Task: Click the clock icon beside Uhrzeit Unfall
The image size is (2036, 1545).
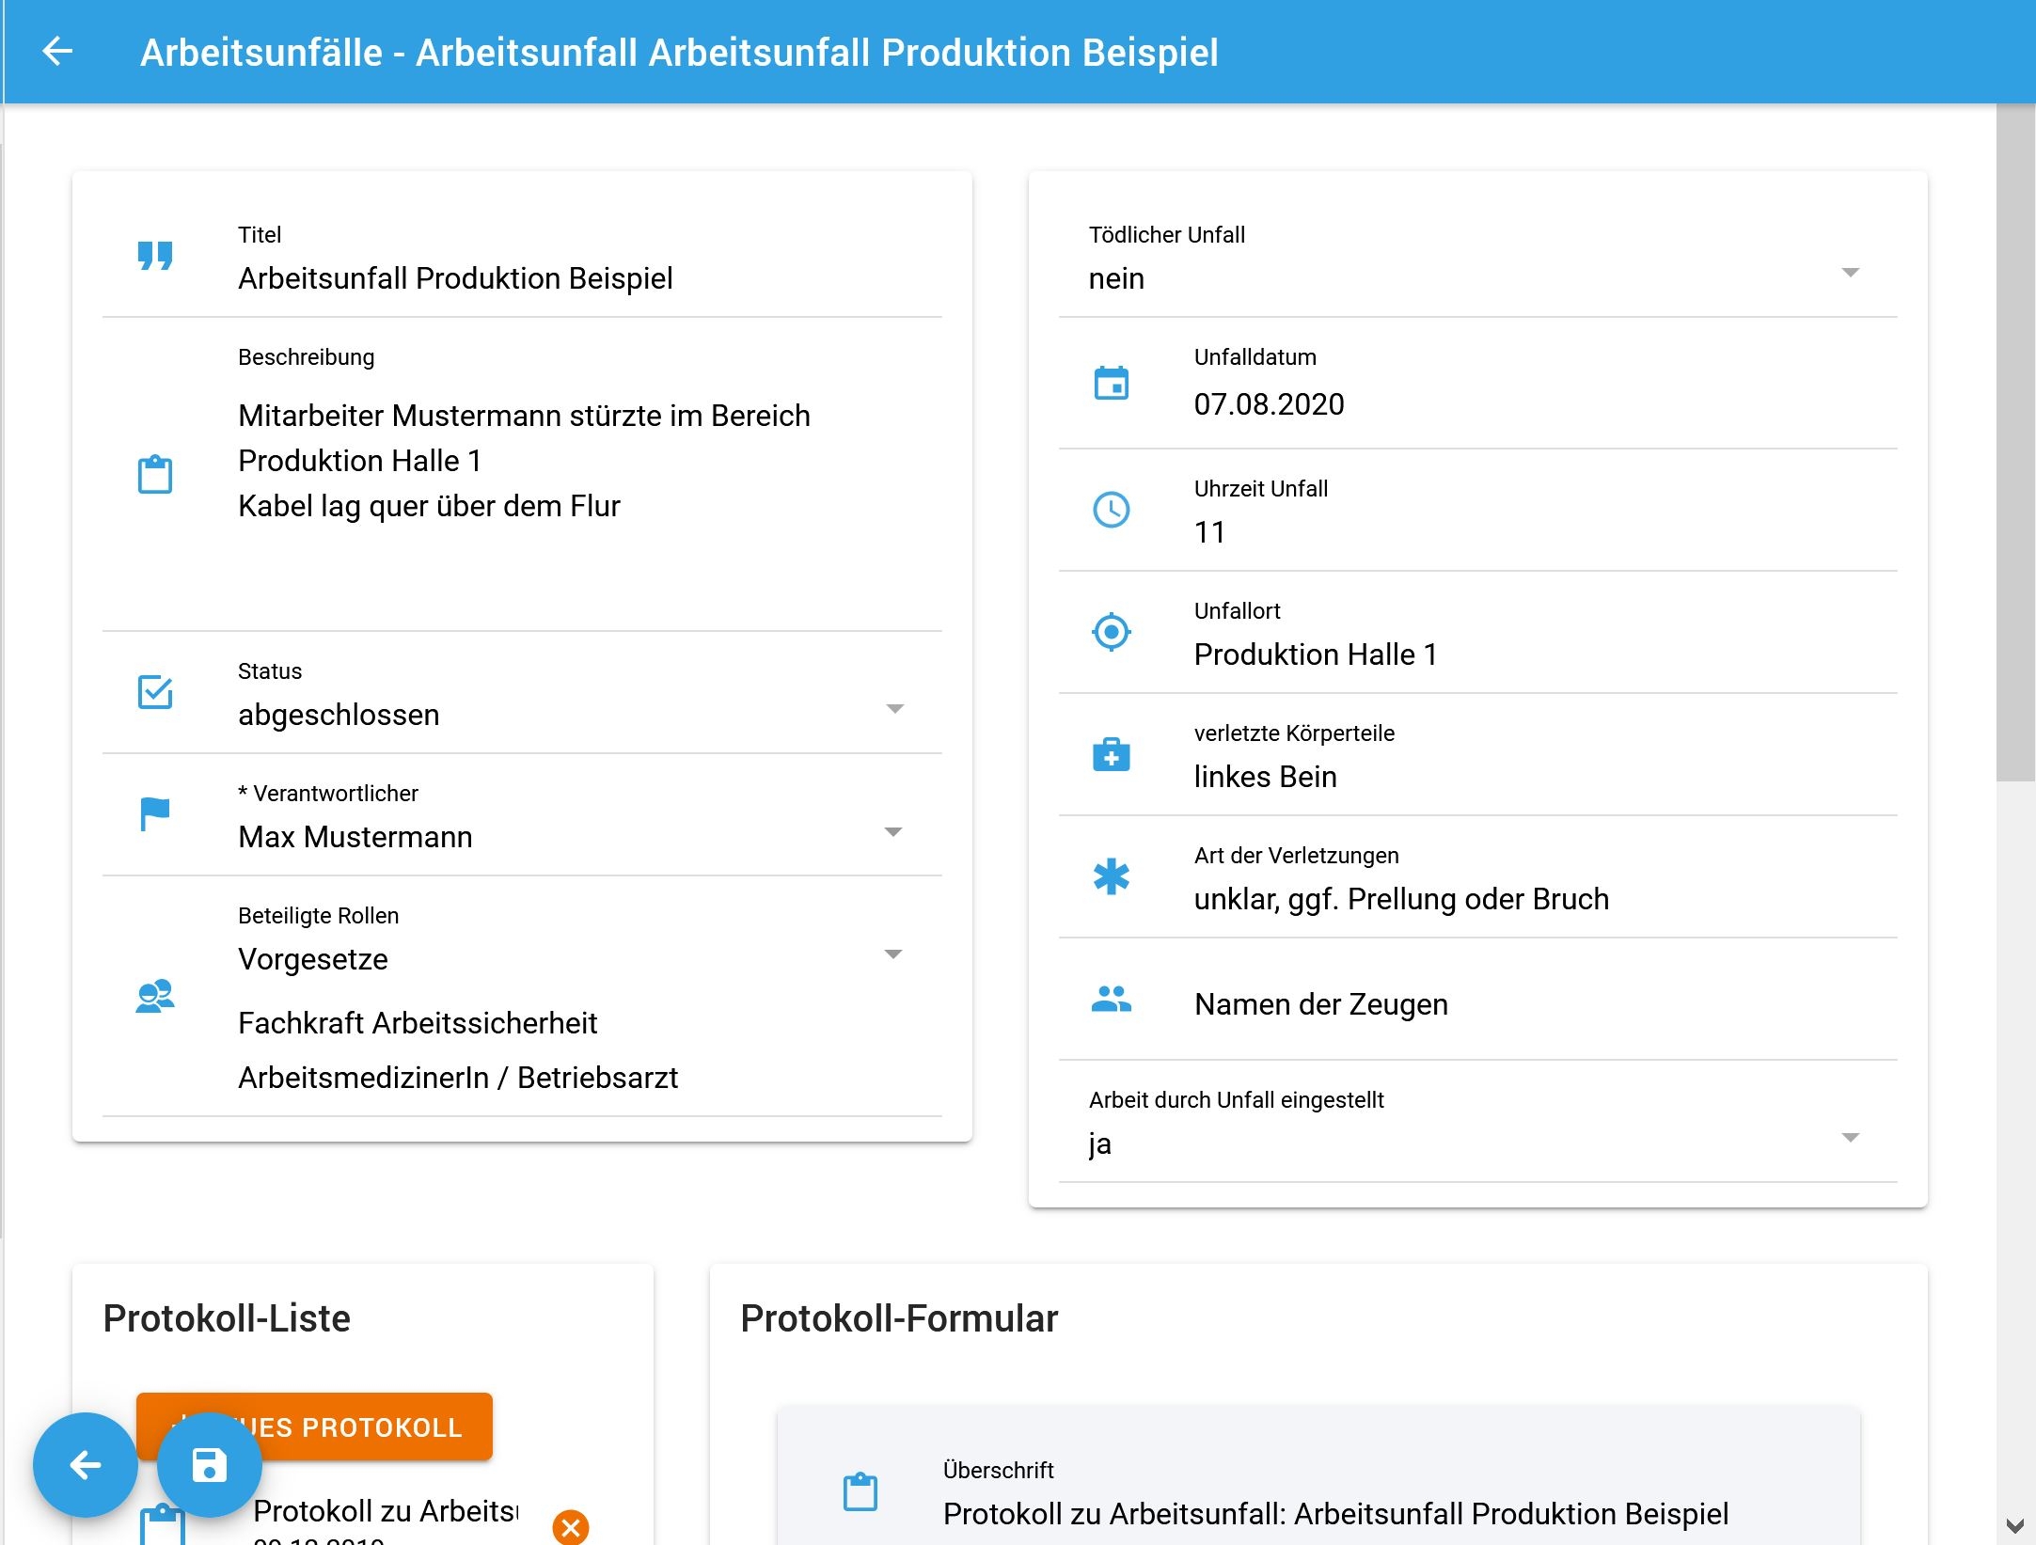Action: pos(1111,510)
